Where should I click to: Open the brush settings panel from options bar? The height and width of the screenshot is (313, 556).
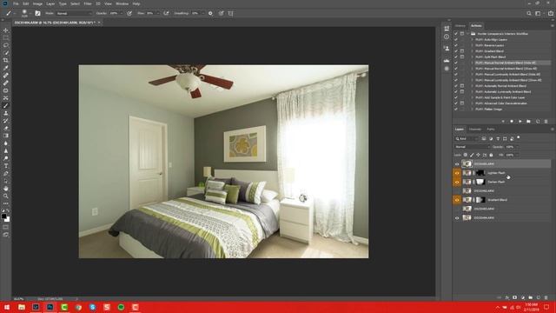37,13
